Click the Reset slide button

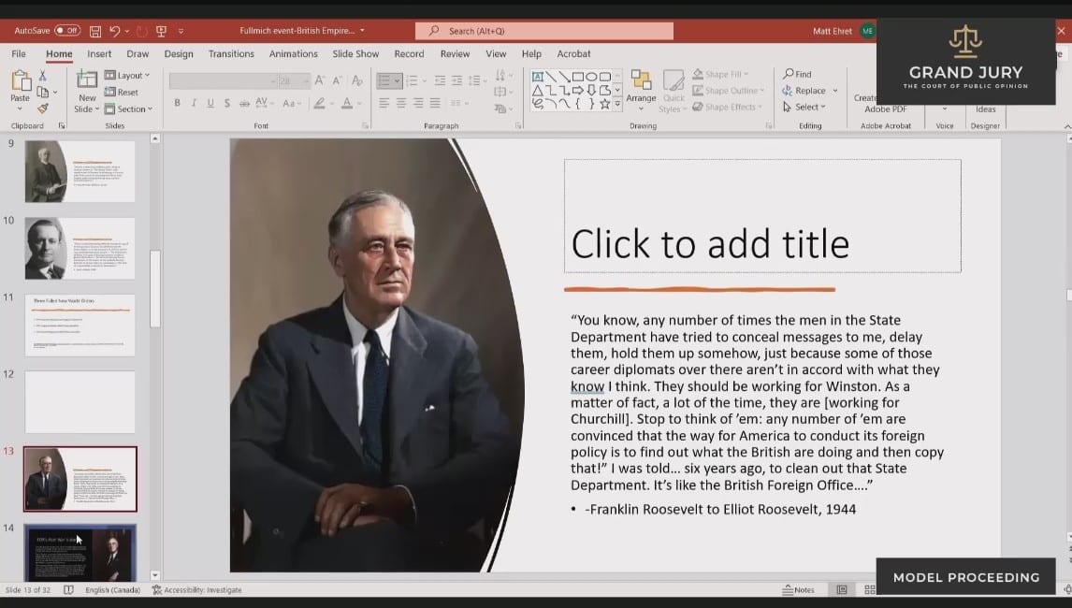(x=123, y=92)
